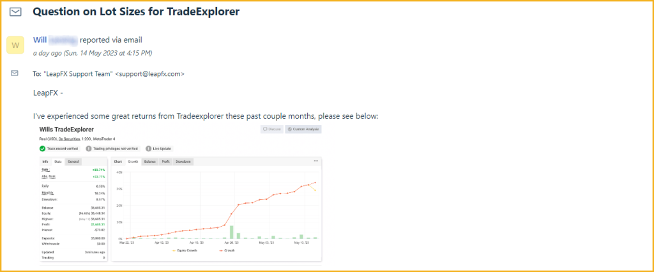Open the three-dot chart options menu
This screenshot has width=654, height=272.
point(316,161)
